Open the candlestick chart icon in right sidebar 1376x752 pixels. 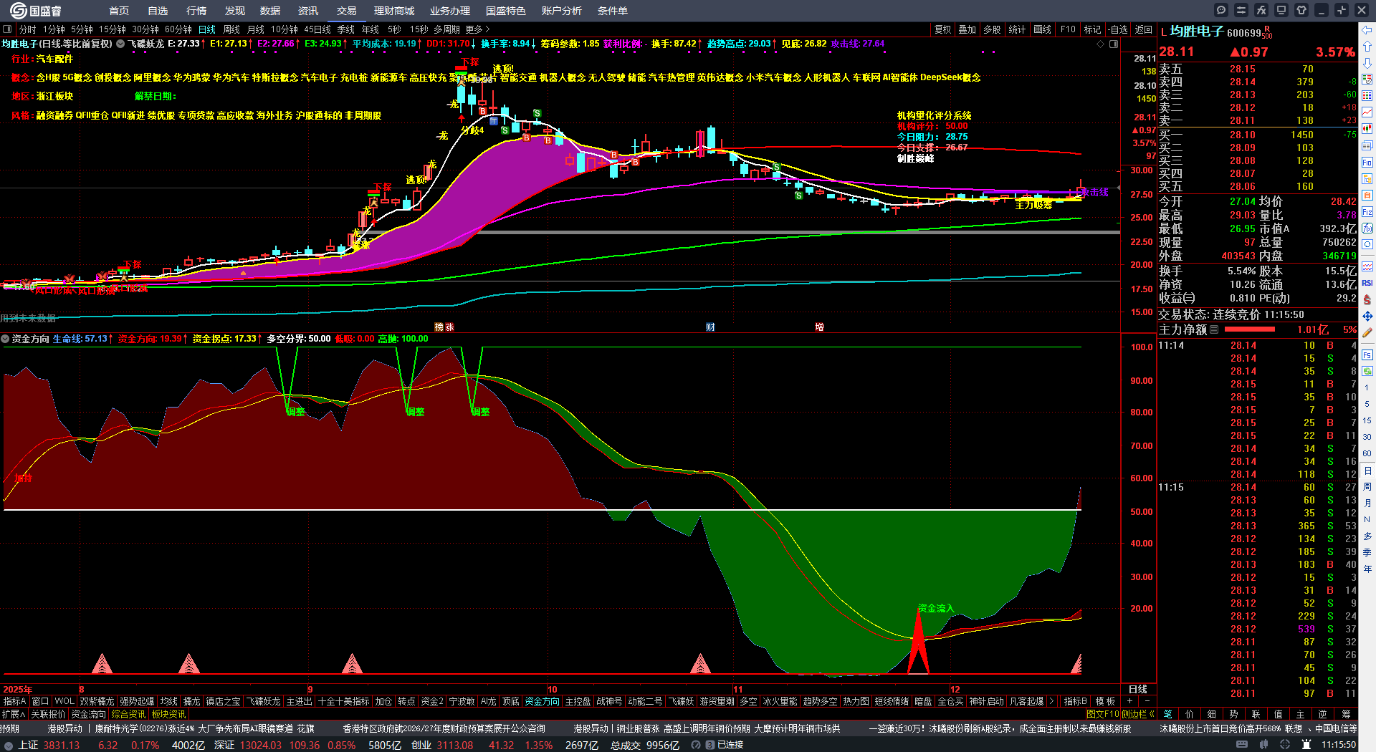(1367, 128)
